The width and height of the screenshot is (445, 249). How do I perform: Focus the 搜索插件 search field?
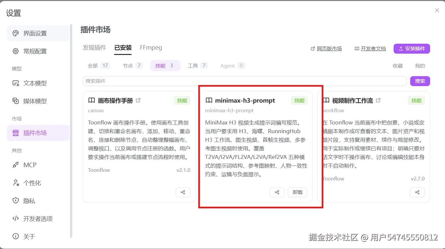tap(245, 81)
